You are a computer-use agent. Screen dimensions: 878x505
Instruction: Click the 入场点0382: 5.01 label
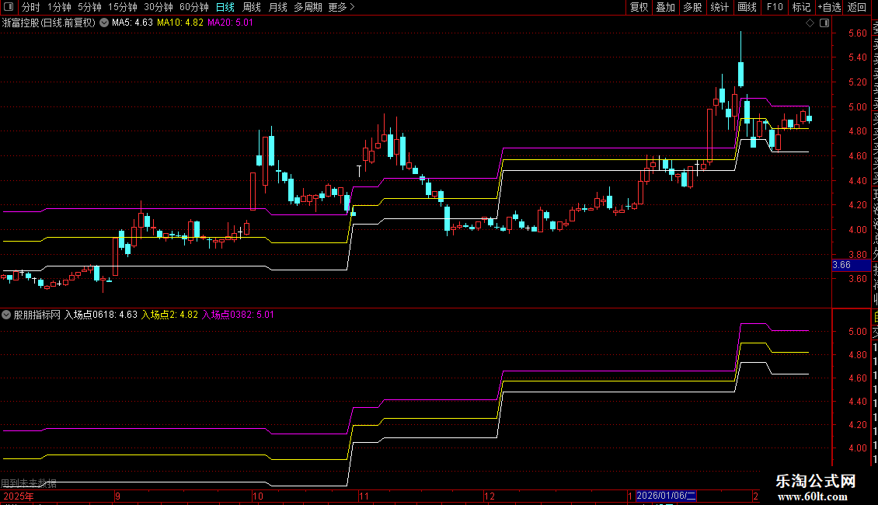pyautogui.click(x=238, y=315)
